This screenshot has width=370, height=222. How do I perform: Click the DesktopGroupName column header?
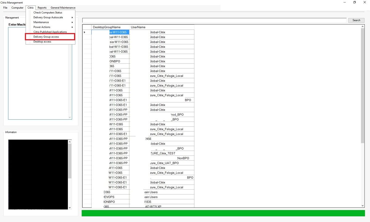coord(110,27)
